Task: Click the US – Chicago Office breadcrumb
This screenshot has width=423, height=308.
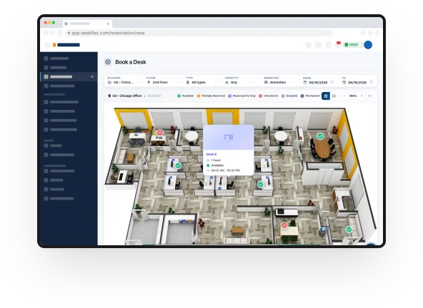Action: 126,96
